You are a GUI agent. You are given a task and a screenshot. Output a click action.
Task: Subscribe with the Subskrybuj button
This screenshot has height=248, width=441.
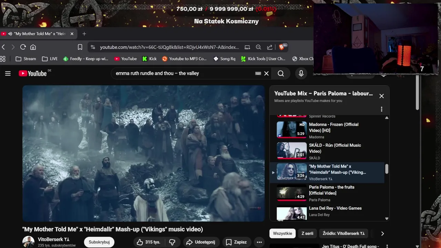click(99, 242)
